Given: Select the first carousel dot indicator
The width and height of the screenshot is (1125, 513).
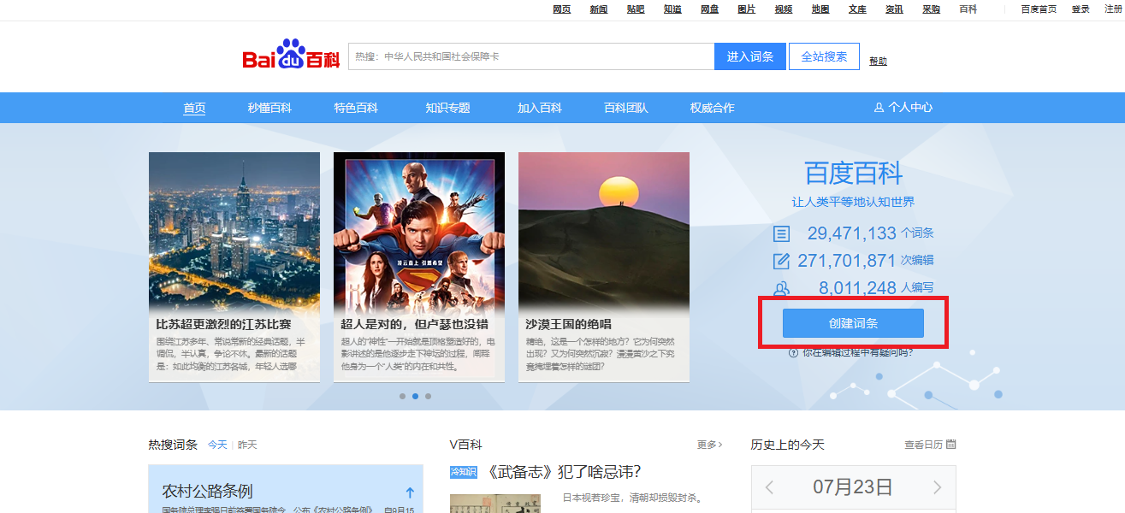Looking at the screenshot, I should point(402,397).
